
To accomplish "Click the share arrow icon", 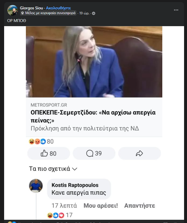I will tap(139, 153).
